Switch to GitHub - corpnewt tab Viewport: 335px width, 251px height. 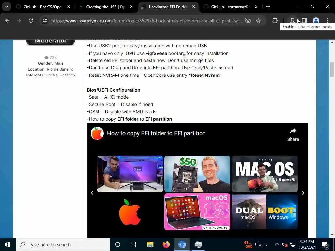tap(230, 7)
